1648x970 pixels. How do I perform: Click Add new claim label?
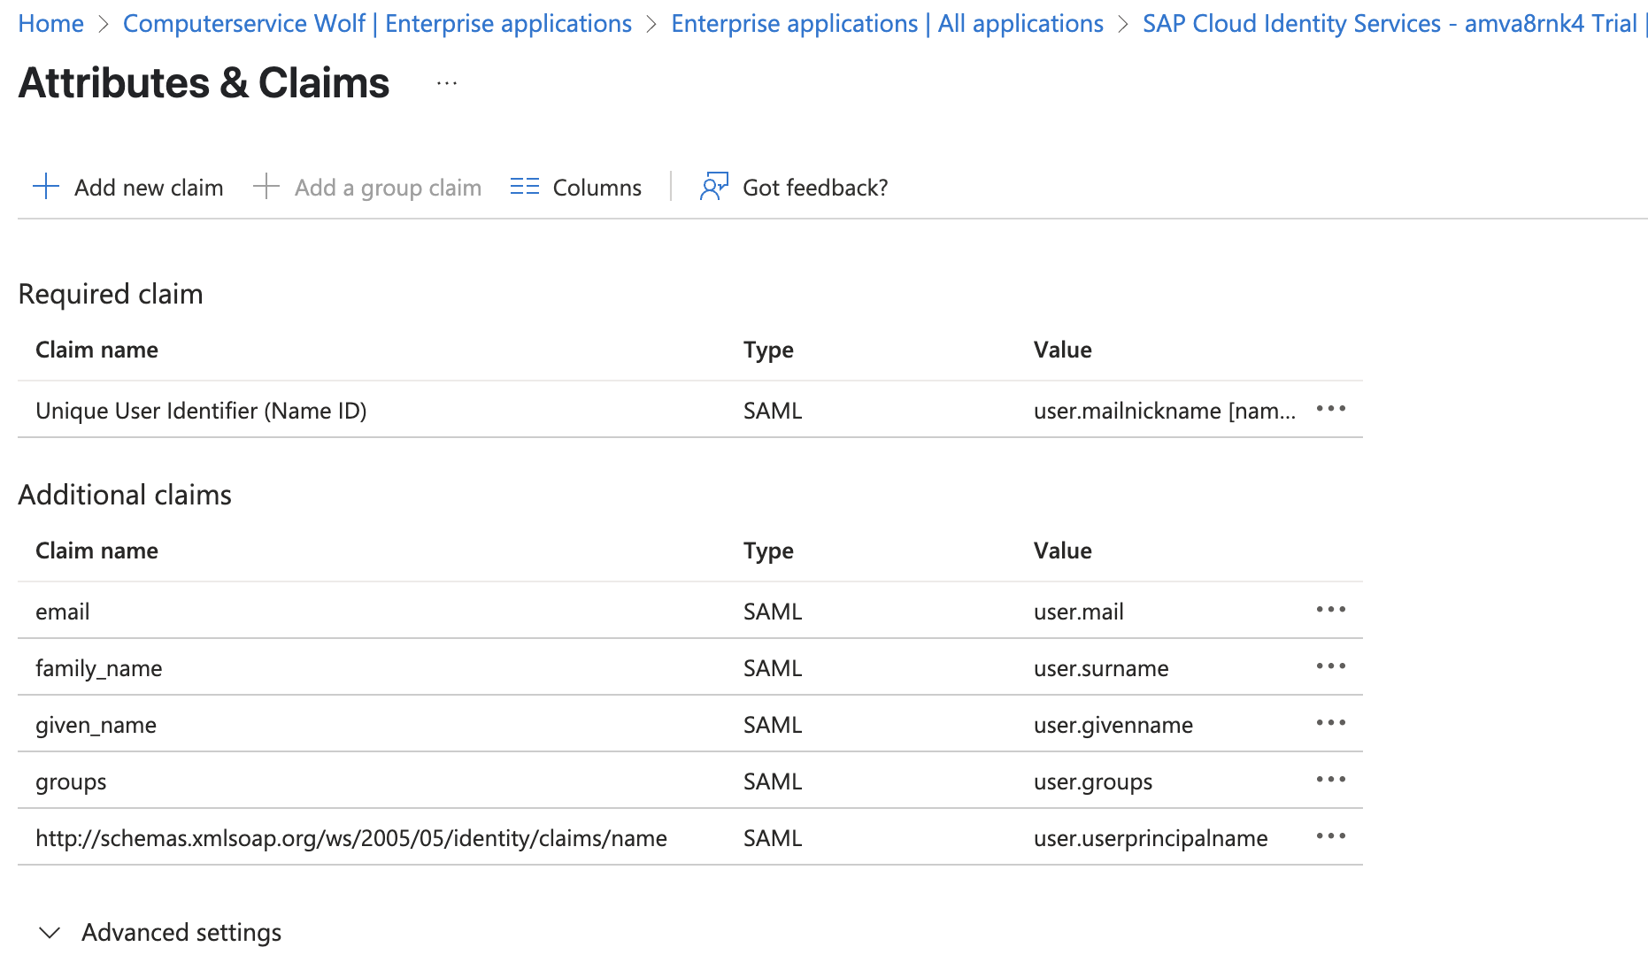coord(149,188)
